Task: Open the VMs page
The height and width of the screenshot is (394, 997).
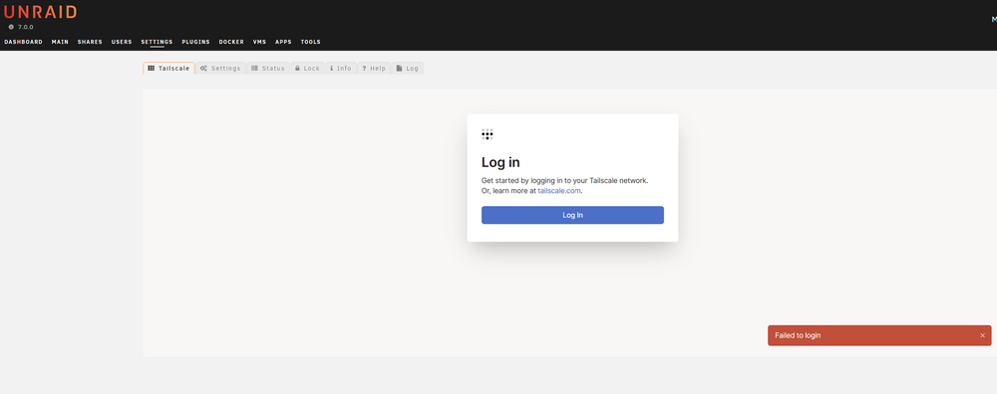Action: click(259, 42)
